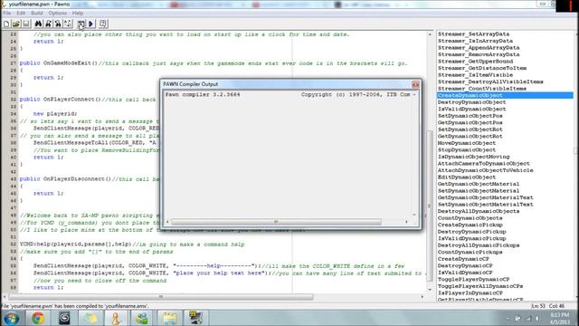Select Streamer_CountVisibleItems in function list
This screenshot has width=579, height=326.
coord(482,89)
